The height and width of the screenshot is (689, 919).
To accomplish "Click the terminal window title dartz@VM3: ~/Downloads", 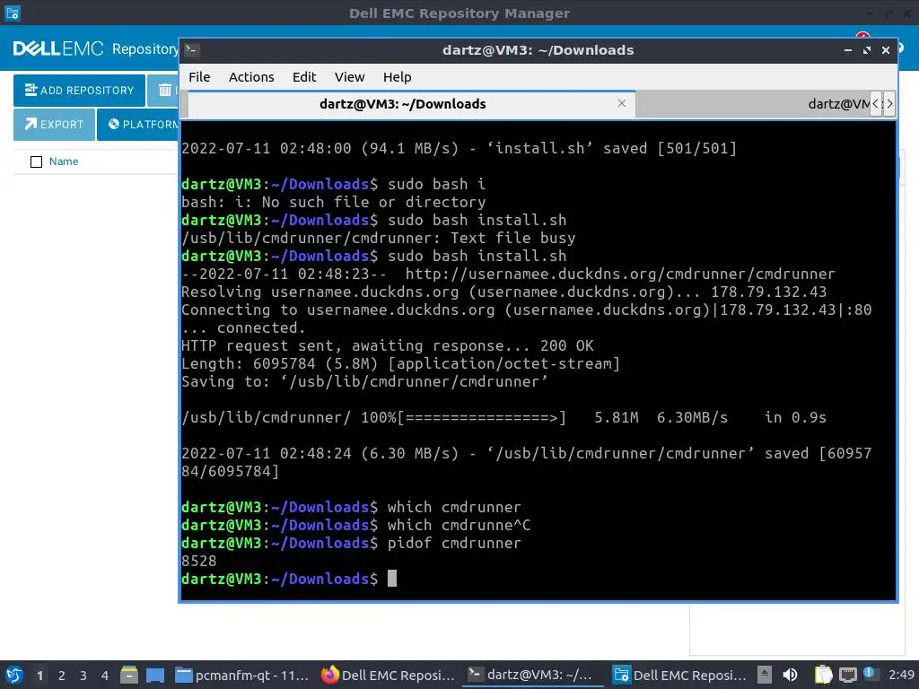I will click(x=538, y=50).
